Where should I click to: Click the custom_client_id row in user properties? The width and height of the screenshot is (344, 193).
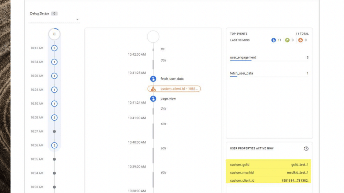point(269,180)
